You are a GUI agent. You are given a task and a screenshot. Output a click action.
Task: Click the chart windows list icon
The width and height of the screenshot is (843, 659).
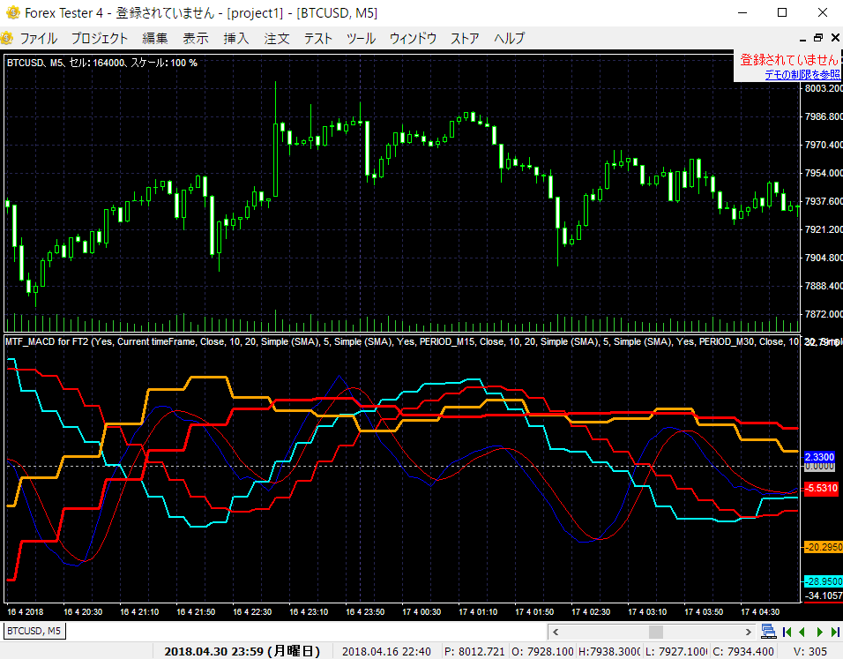click(x=768, y=632)
